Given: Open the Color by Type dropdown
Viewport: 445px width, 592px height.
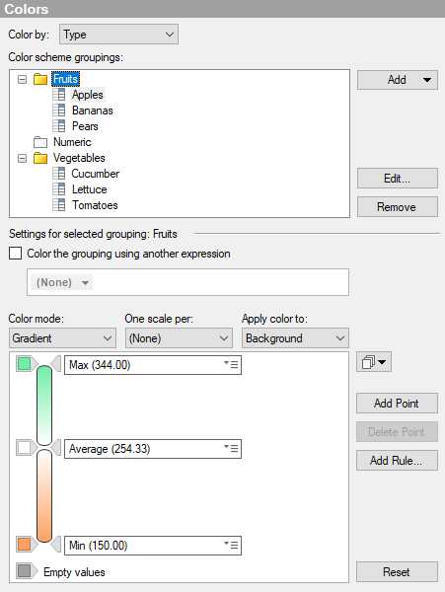Looking at the screenshot, I should coord(118,35).
